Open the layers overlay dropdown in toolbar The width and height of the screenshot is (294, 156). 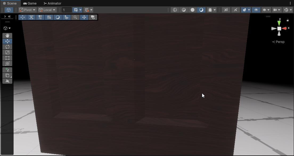[266, 10]
